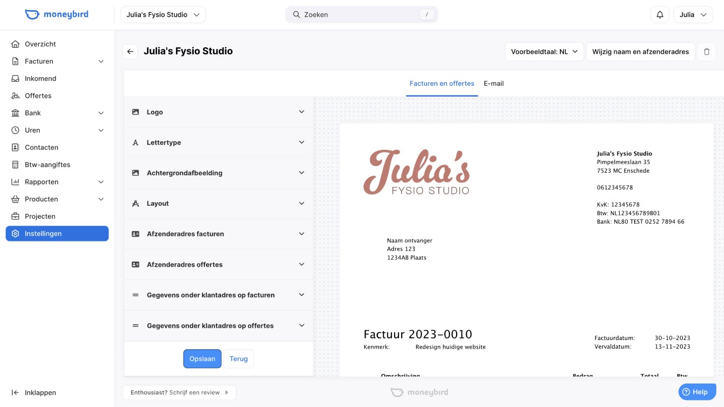
Task: Expand the Lettertype section chevron
Action: (x=301, y=142)
